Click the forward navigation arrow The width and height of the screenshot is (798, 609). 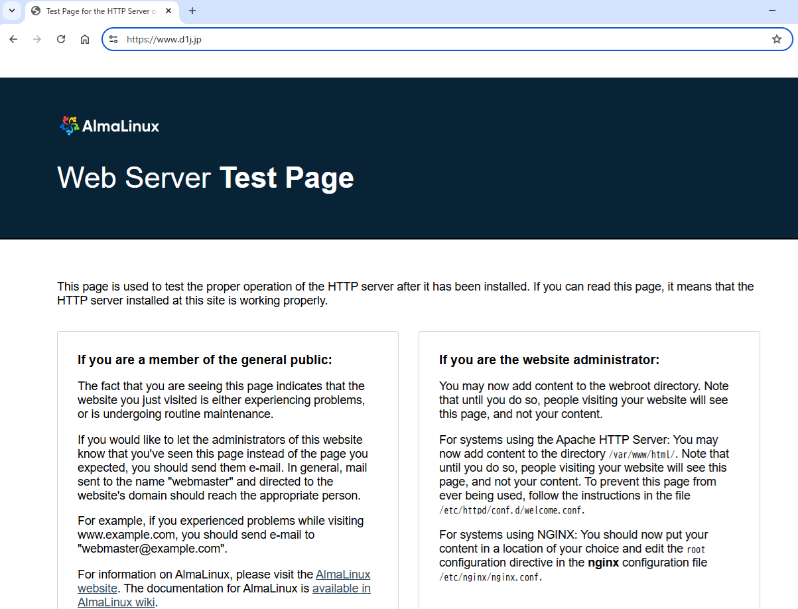pos(37,38)
